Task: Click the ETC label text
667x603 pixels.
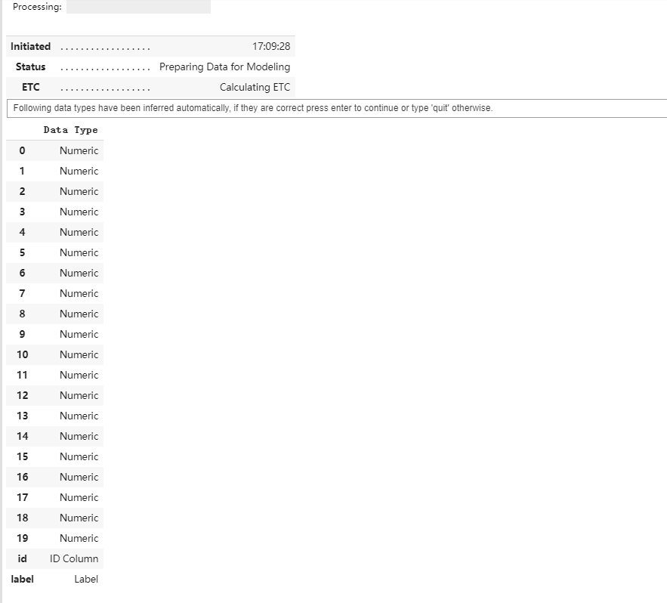Action: click(30, 87)
